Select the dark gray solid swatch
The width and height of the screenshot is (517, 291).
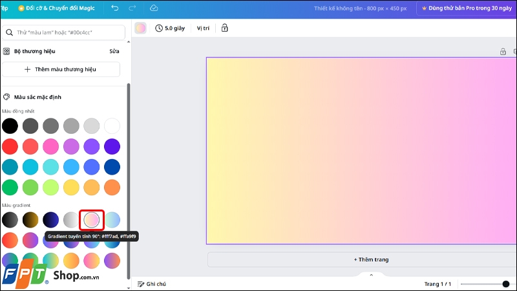30,126
